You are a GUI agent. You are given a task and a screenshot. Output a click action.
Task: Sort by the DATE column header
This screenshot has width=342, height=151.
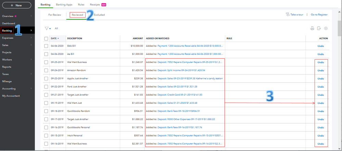[55, 39]
